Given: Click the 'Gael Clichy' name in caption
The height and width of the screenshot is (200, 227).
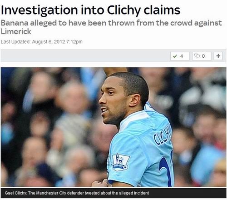Looking at the screenshot, I should pyautogui.click(x=16, y=193).
